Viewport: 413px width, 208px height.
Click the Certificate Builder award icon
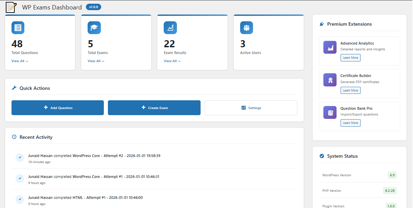pyautogui.click(x=330, y=80)
